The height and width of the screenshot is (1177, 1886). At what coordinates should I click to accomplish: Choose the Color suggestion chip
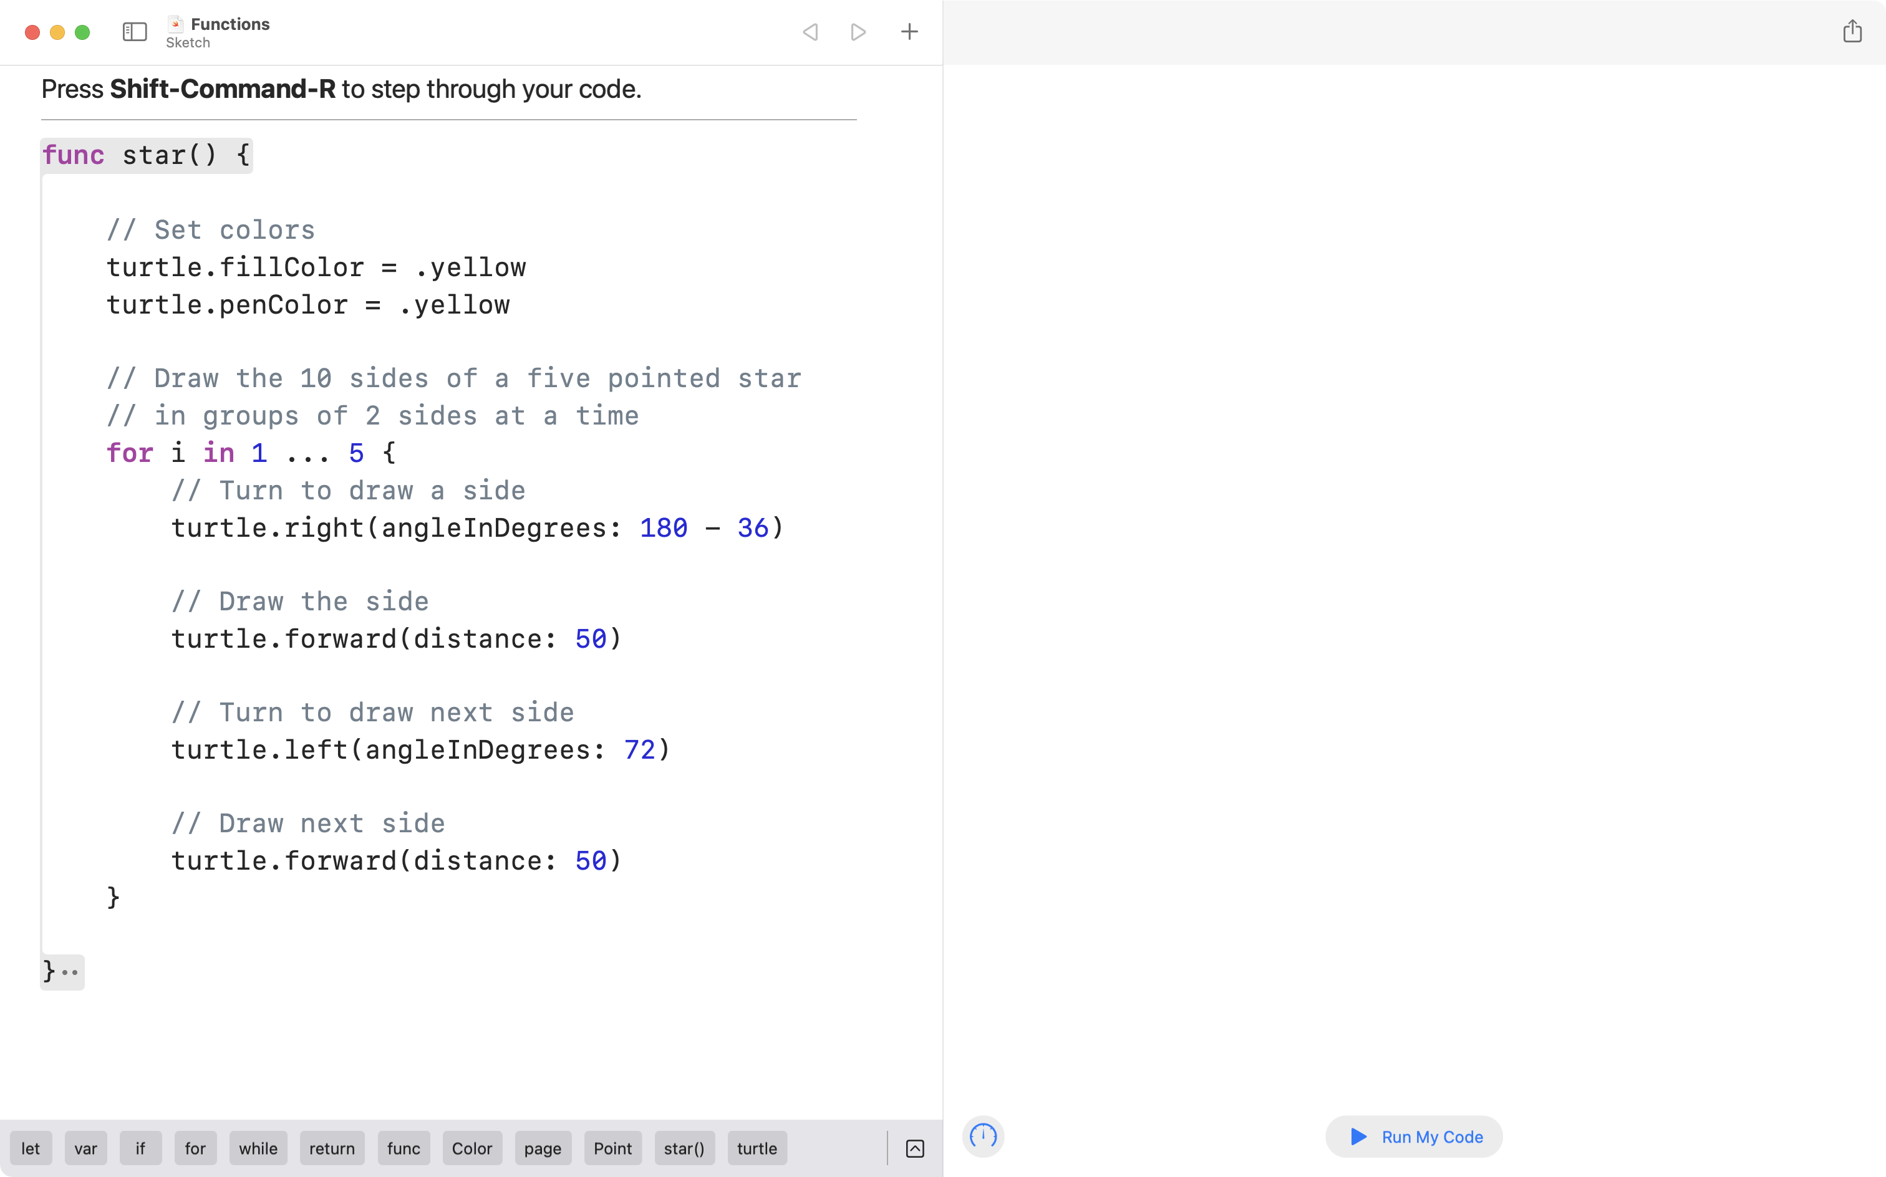tap(472, 1148)
